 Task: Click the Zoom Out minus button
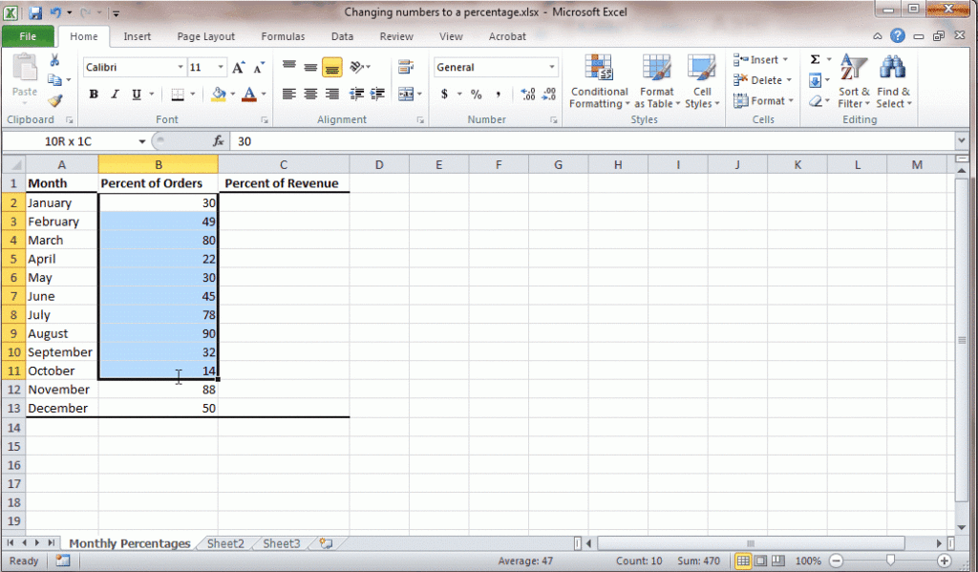tap(837, 561)
